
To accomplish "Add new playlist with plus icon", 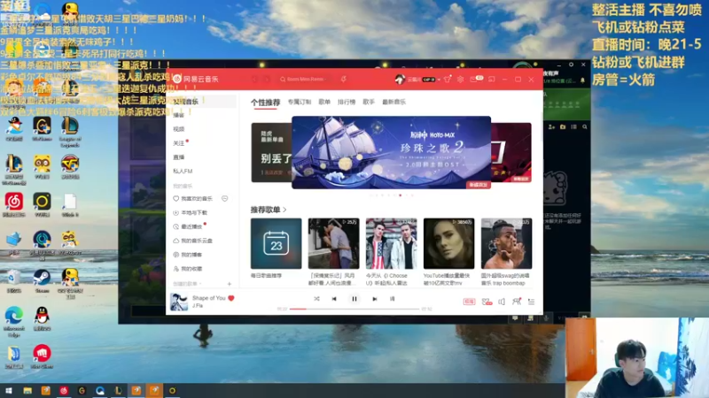I will tap(230, 284).
